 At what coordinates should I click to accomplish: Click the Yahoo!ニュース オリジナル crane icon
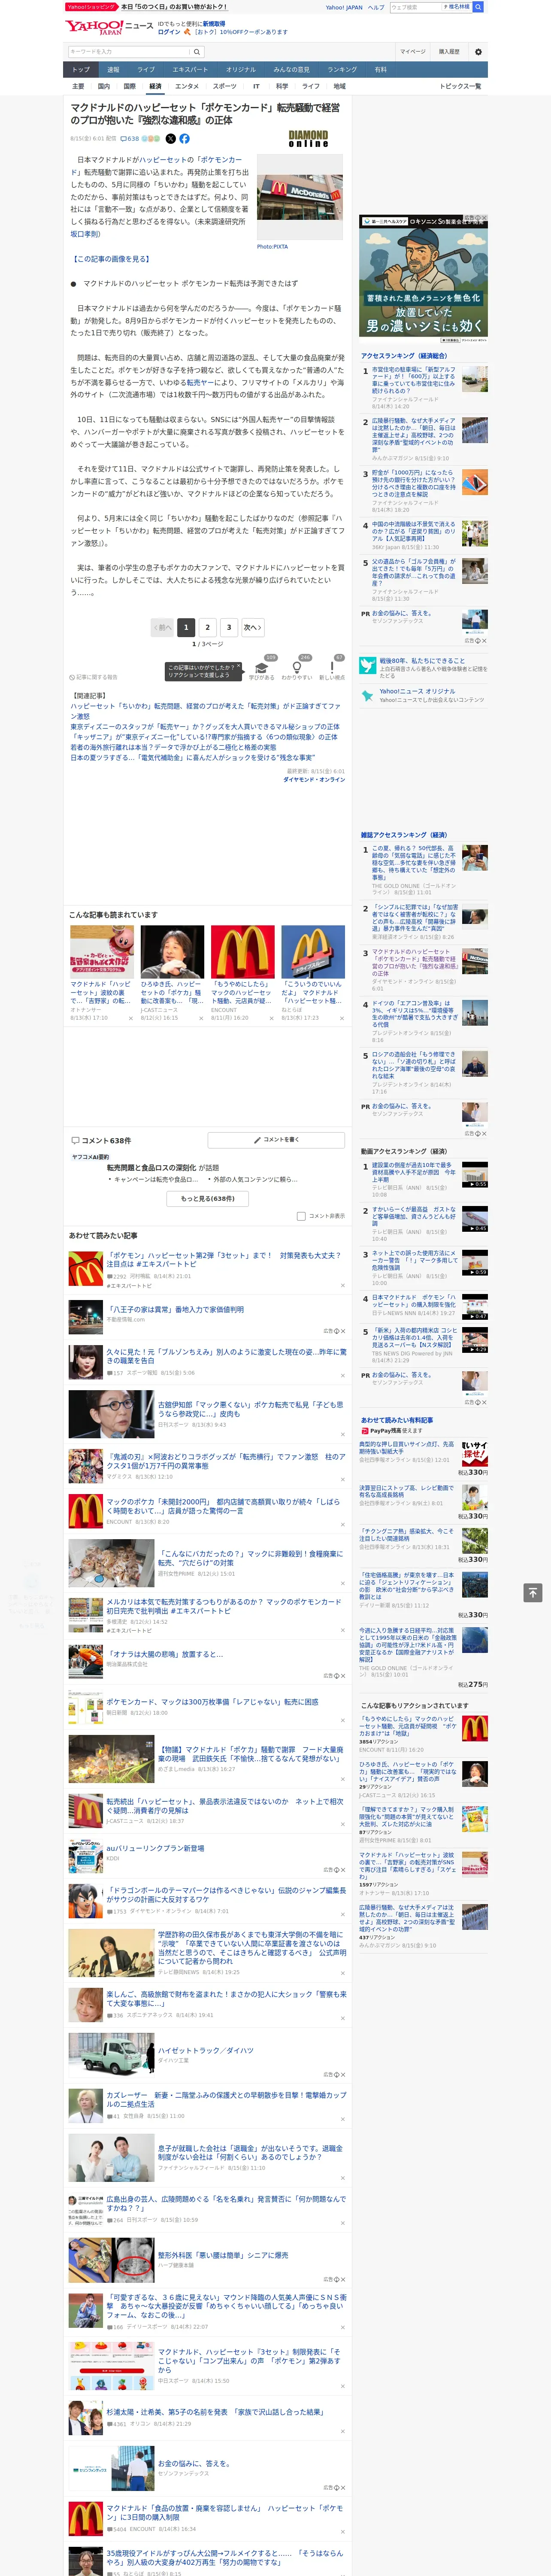(369, 695)
